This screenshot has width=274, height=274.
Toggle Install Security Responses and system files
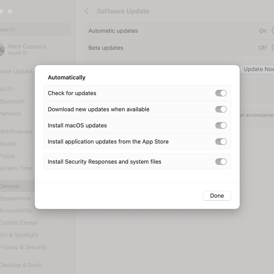point(221,162)
